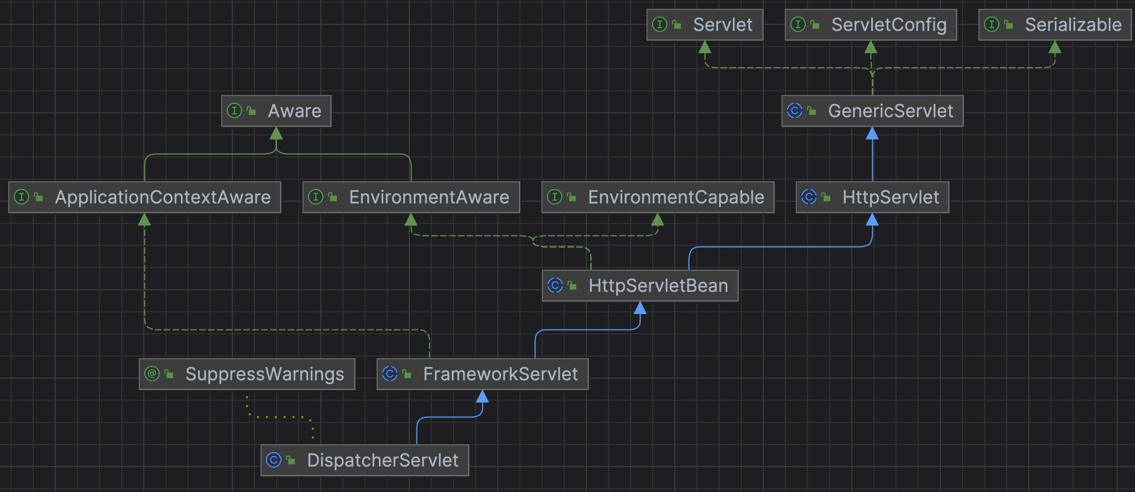The width and height of the screenshot is (1135, 492).
Task: Click the public visibility icon on SuppressWarnings
Action: point(169,374)
